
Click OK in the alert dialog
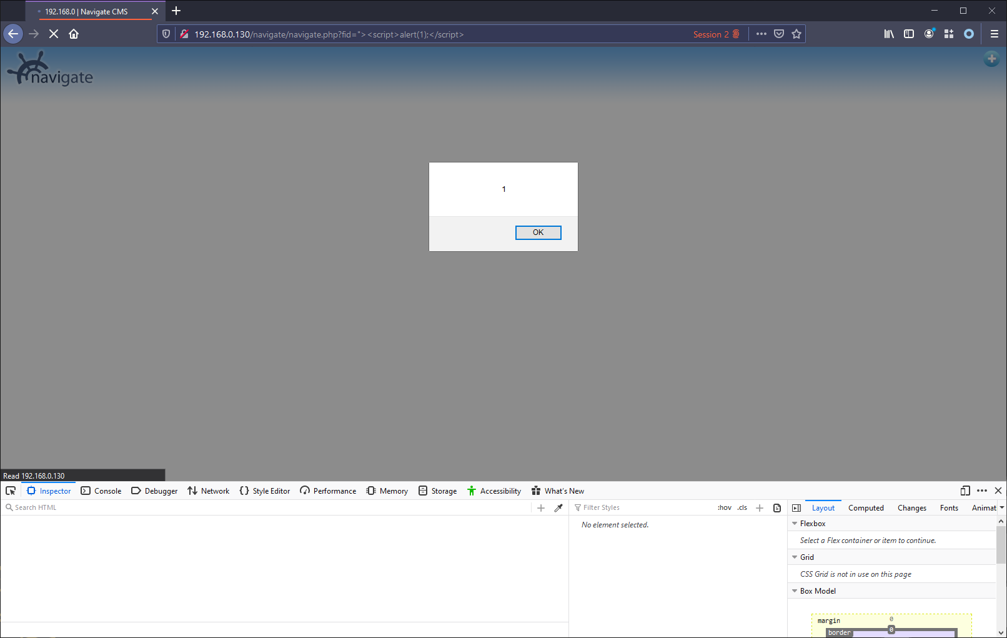(x=538, y=232)
